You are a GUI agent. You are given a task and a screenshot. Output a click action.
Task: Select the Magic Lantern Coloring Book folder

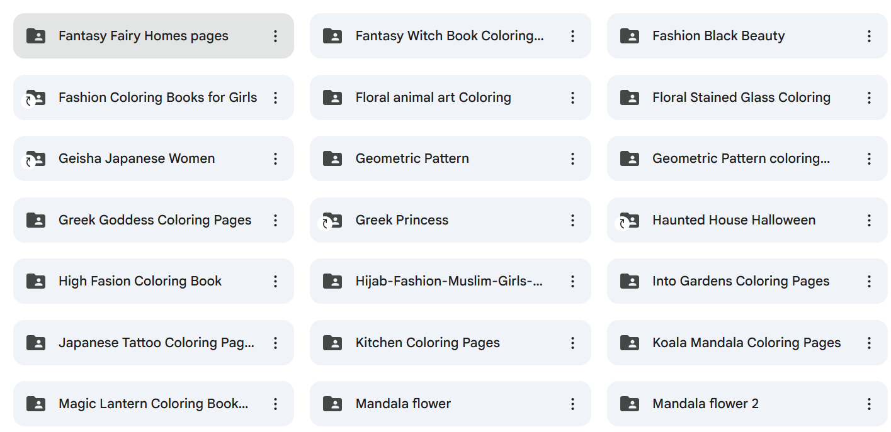click(153, 404)
